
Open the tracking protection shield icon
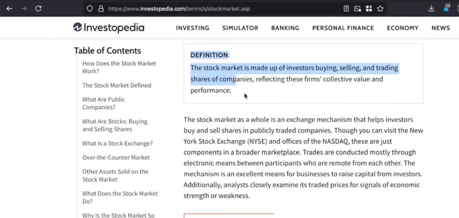click(x=90, y=8)
